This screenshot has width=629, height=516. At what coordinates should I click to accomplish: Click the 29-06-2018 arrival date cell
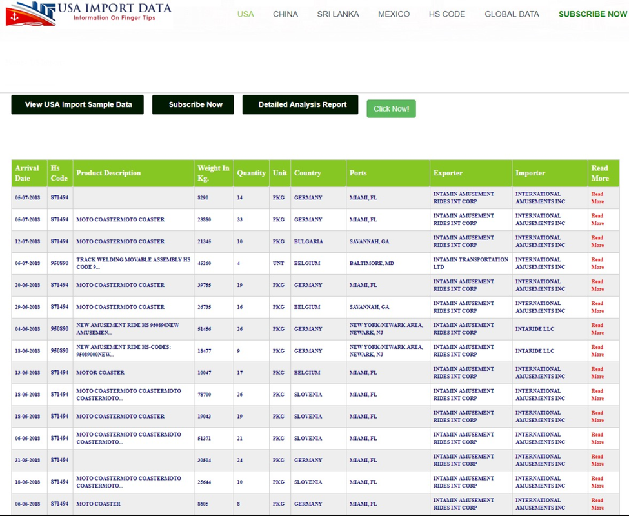click(28, 307)
